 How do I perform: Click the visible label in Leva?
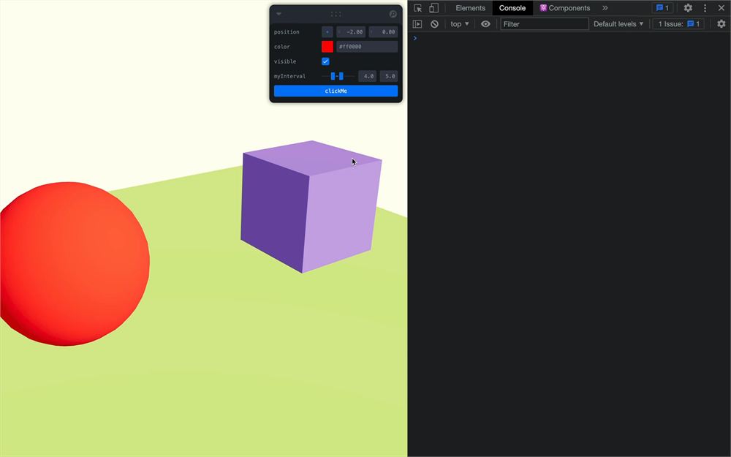coord(285,61)
